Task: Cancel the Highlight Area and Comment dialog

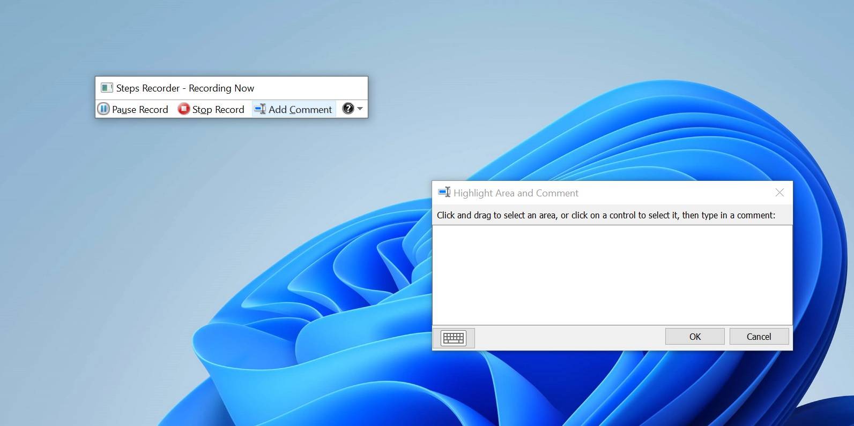Action: tap(759, 337)
